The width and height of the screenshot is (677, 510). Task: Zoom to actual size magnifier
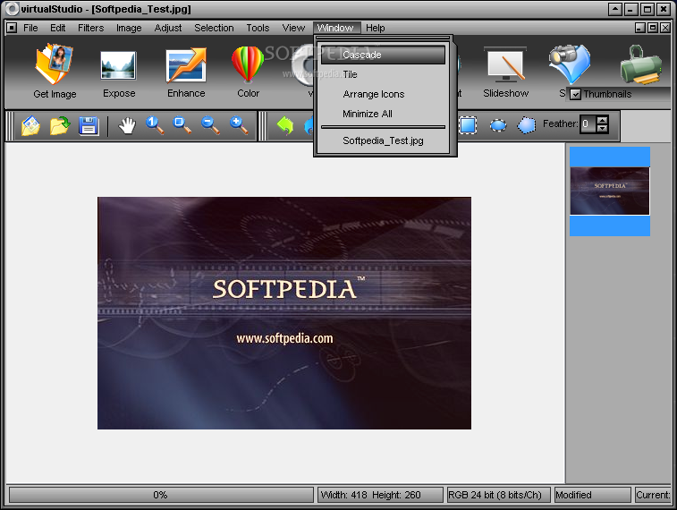(x=155, y=125)
